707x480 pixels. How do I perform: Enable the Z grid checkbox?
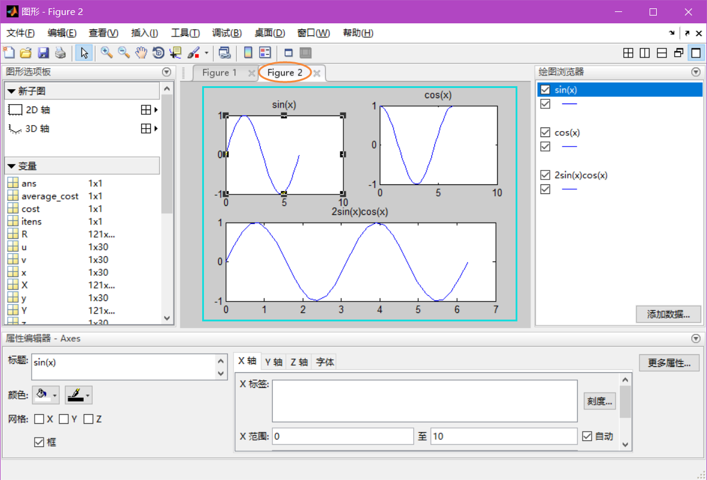point(89,419)
